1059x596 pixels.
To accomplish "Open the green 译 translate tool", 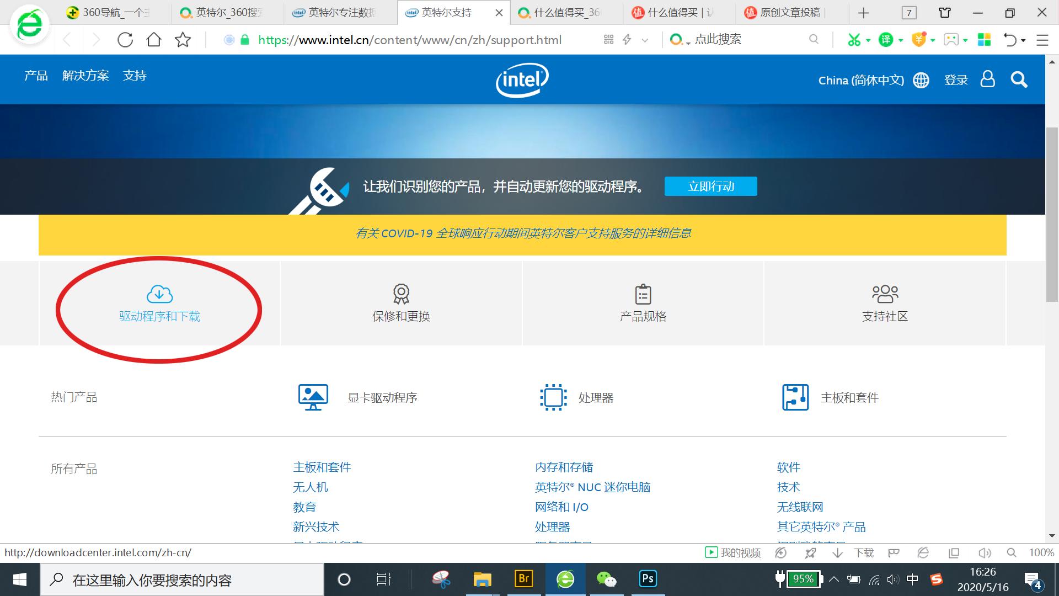I will [886, 40].
